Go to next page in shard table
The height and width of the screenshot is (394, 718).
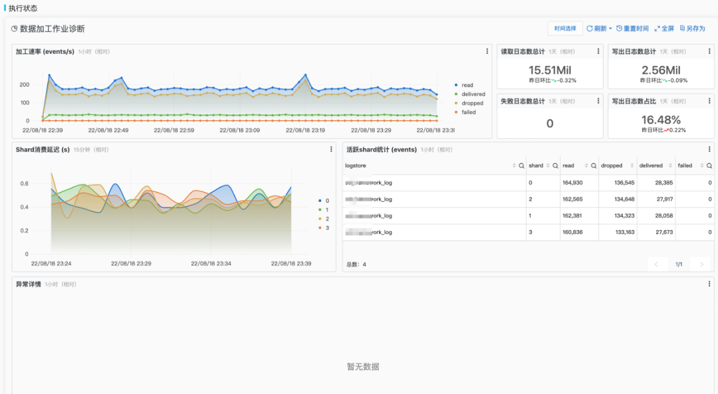(x=701, y=264)
